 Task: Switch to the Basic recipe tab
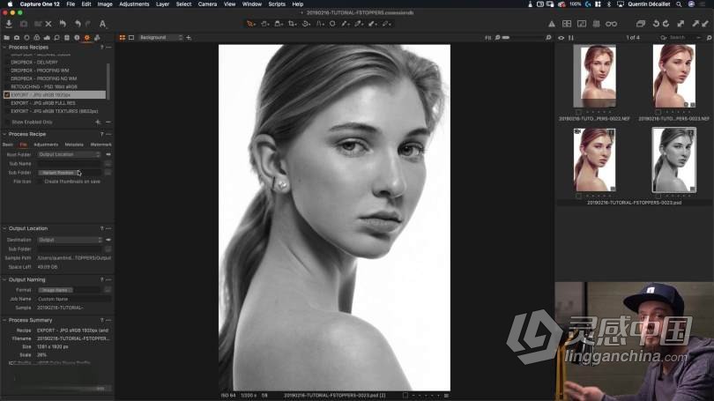pyautogui.click(x=8, y=145)
